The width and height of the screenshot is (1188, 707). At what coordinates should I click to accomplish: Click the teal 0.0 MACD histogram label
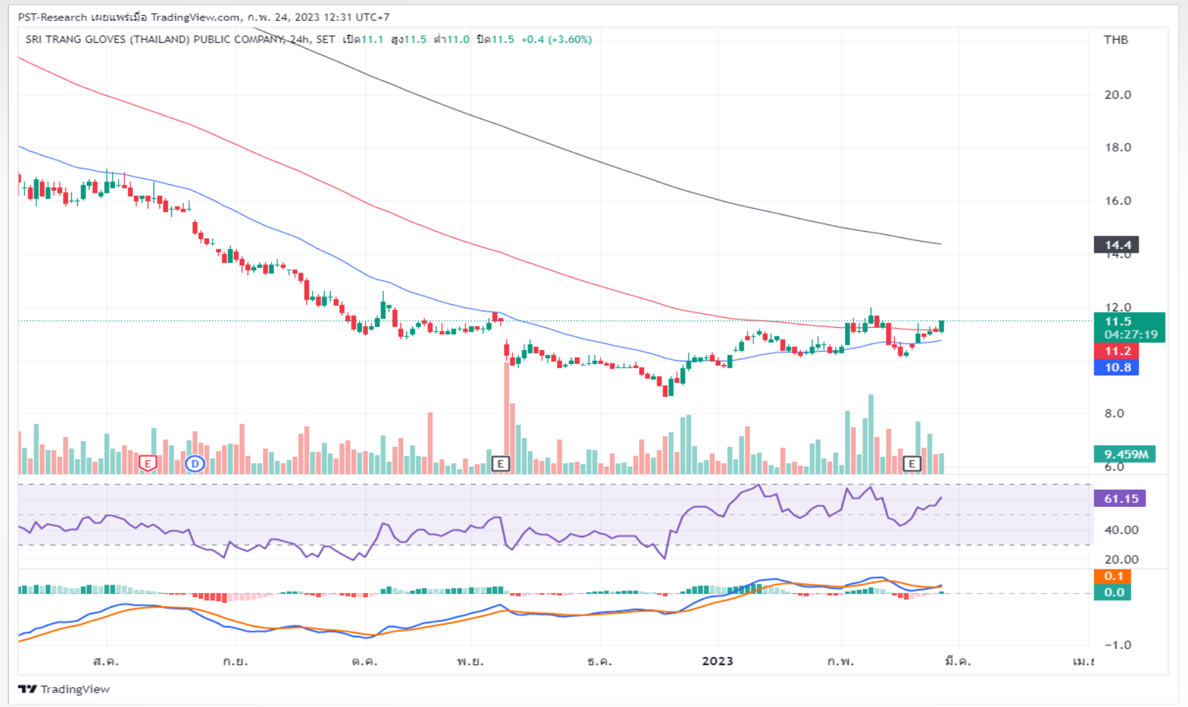coord(1113,592)
